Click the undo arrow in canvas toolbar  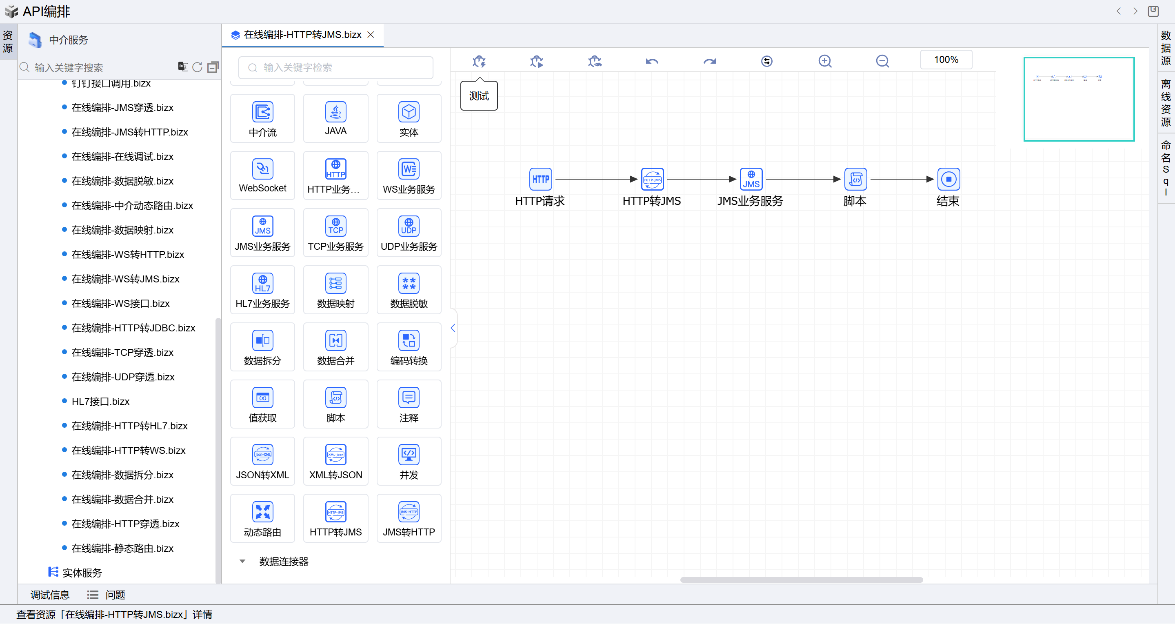652,61
